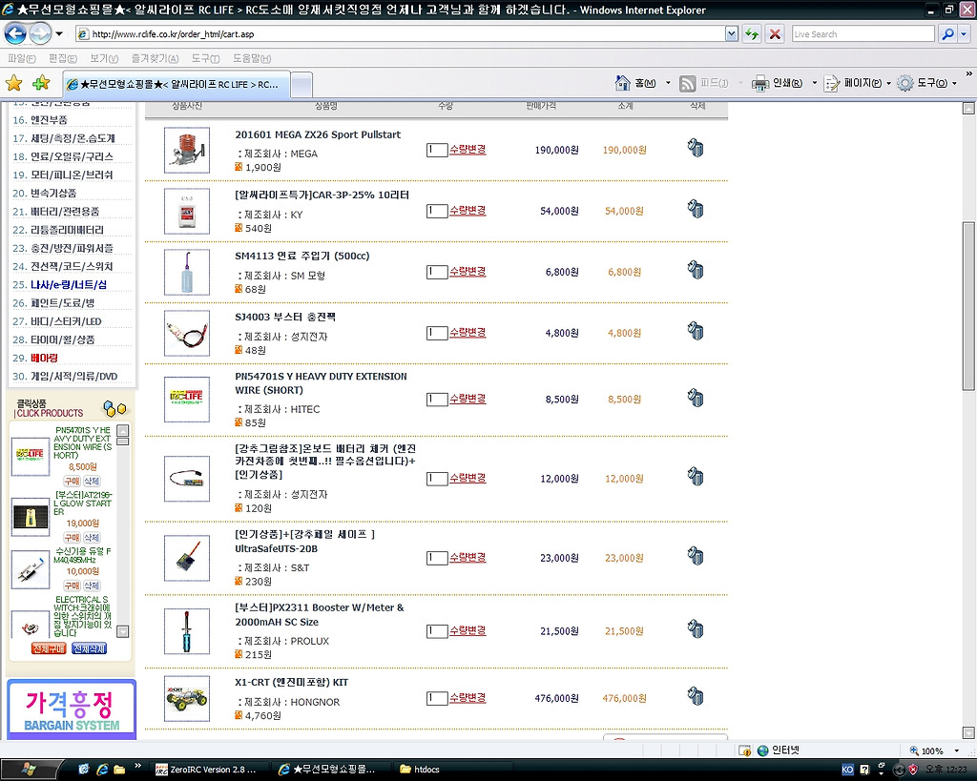977x781 pixels.
Task: Click the KO language indicator in tray
Action: tap(847, 770)
